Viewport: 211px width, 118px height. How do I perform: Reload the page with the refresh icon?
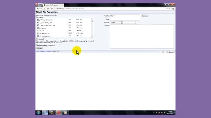(x=45, y=9)
